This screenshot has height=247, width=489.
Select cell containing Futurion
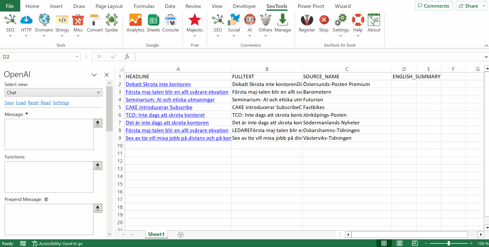click(x=347, y=100)
